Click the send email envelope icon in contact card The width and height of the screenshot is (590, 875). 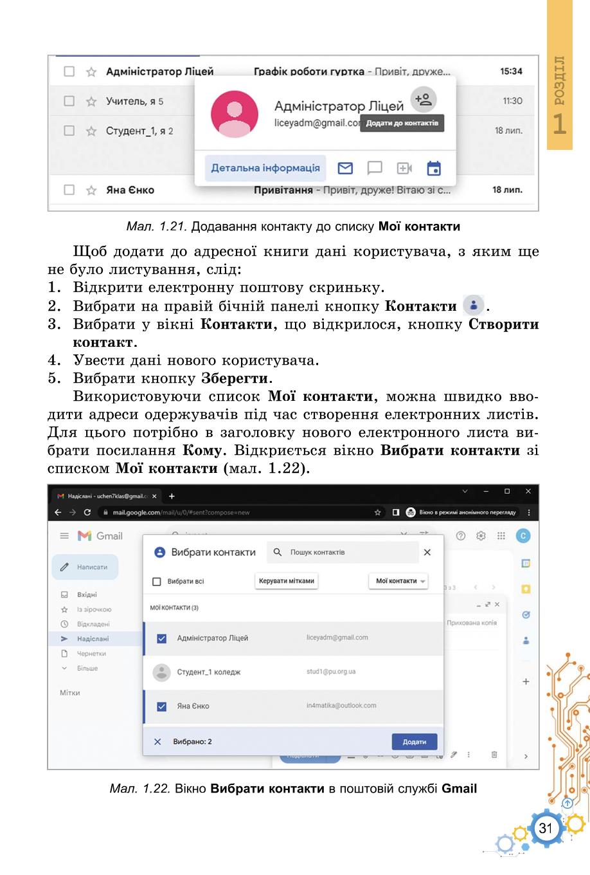tap(345, 169)
